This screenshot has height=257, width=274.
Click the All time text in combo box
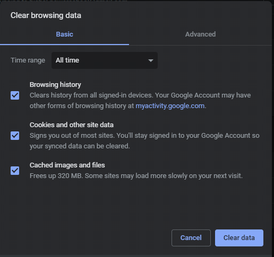tap(67, 60)
